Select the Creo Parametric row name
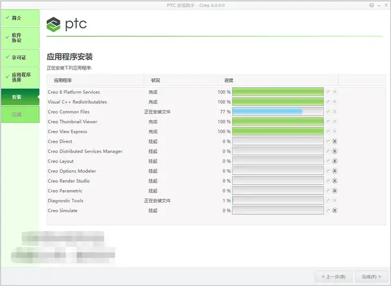Screen dimensions: 391x286 tap(65, 191)
